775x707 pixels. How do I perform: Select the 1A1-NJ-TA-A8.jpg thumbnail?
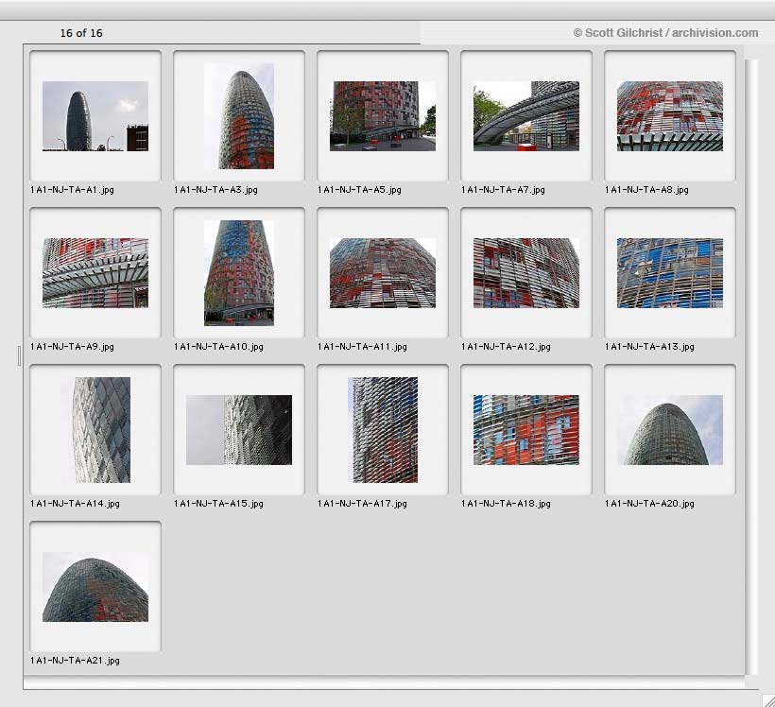point(670,116)
